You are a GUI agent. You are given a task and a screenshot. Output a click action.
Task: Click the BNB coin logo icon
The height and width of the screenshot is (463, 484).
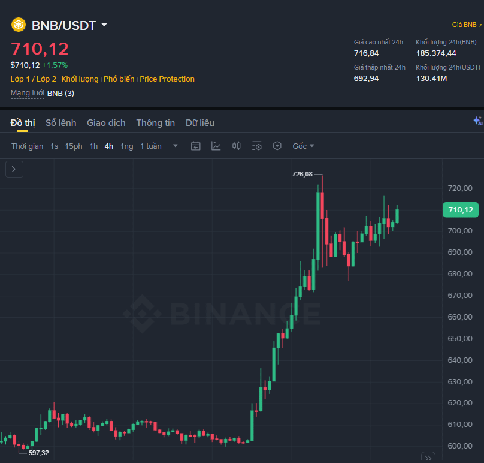coord(18,25)
